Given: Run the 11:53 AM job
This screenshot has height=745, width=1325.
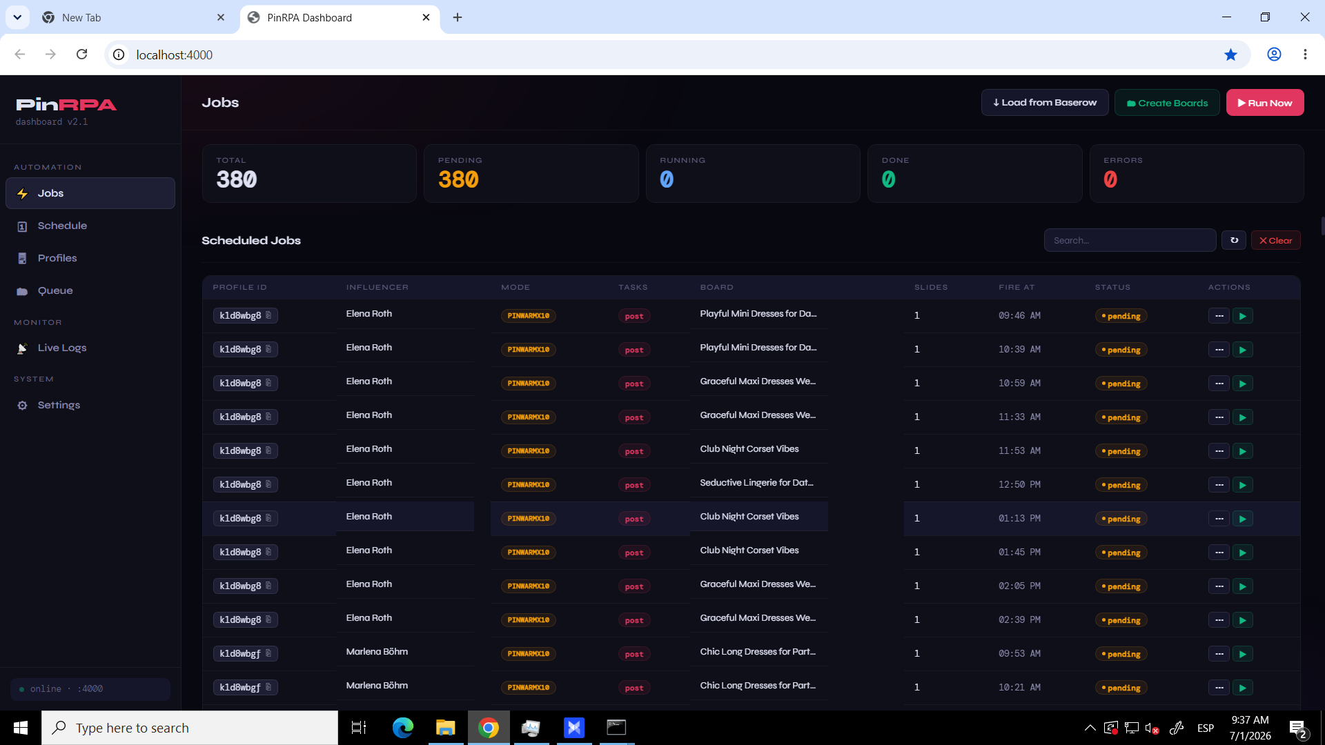Looking at the screenshot, I should pyautogui.click(x=1242, y=451).
